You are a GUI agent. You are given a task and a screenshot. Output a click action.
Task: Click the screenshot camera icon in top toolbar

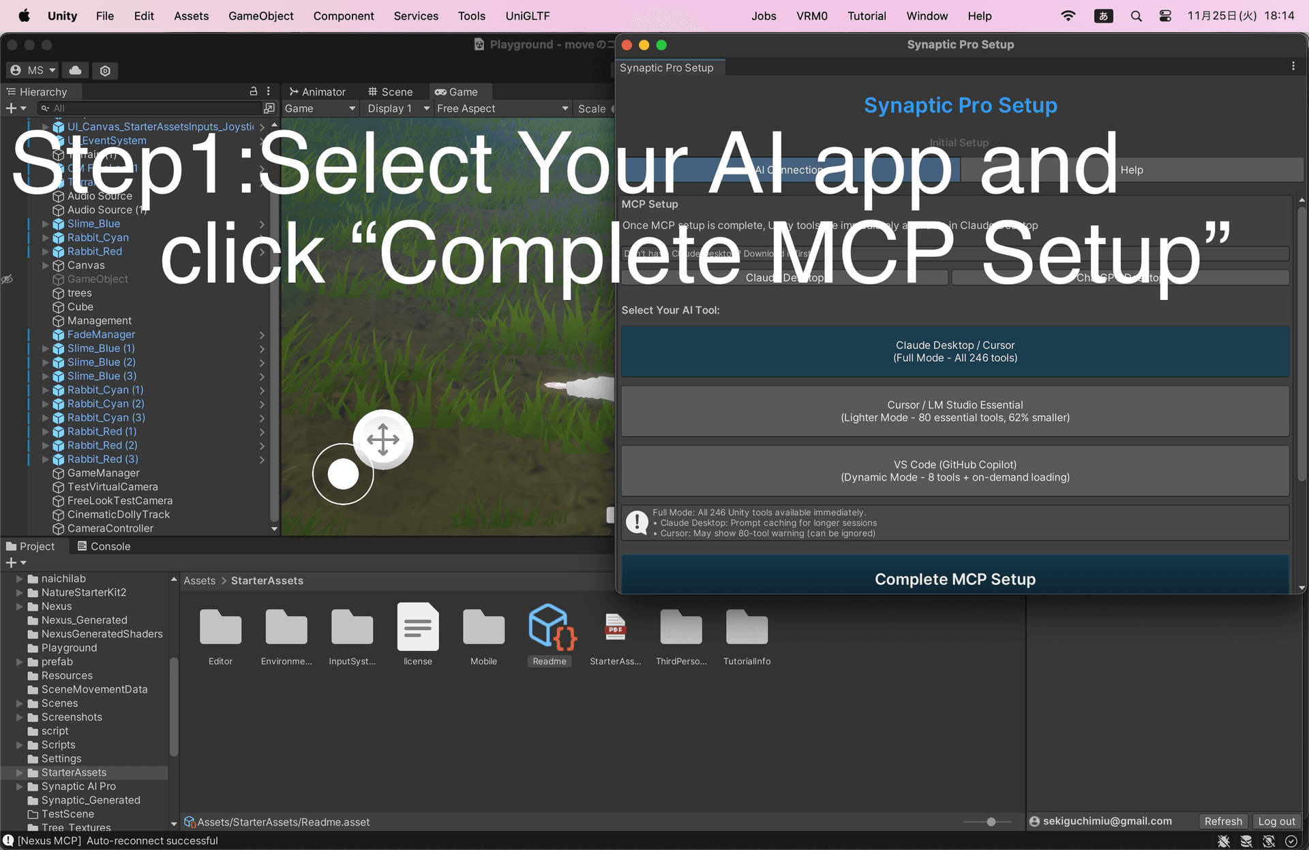(104, 70)
